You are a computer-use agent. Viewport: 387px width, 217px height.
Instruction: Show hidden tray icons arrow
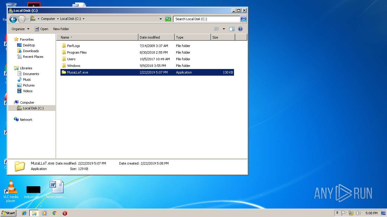click(x=337, y=213)
